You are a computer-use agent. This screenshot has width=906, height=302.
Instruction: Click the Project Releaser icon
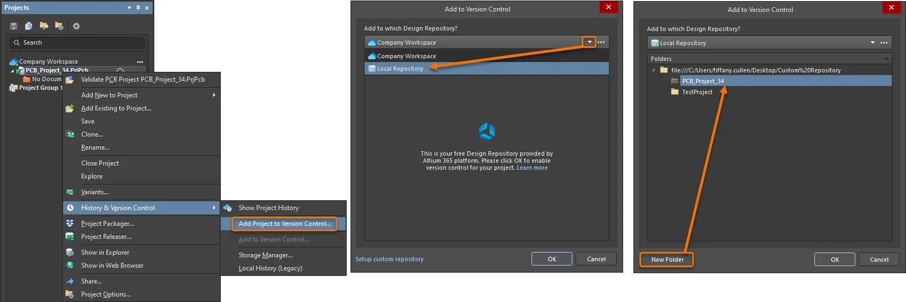(70, 236)
